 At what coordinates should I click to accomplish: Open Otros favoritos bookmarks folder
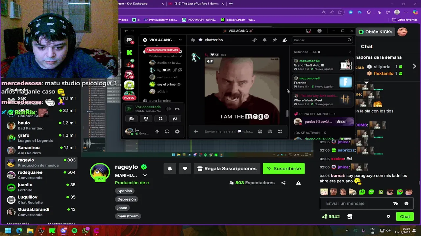click(x=405, y=20)
